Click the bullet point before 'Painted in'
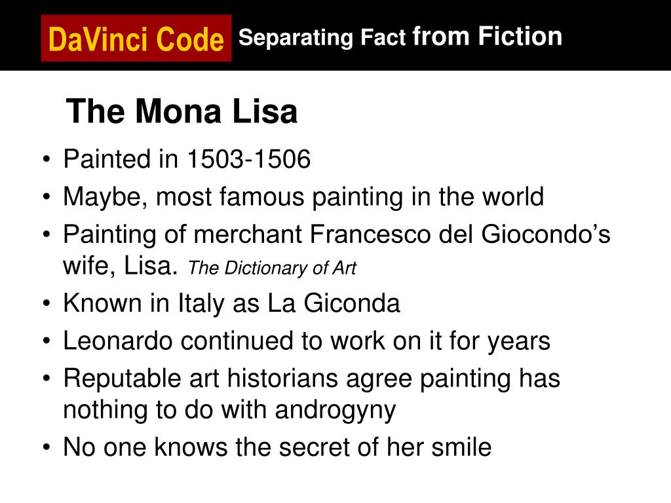The height and width of the screenshot is (503, 671). (x=47, y=160)
